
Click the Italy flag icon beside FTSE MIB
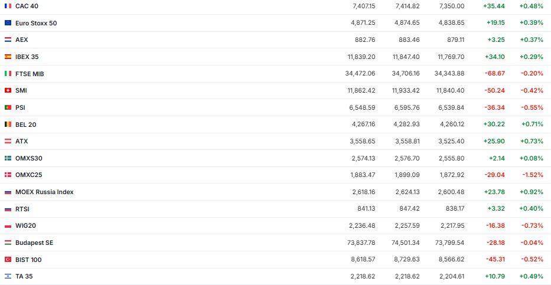click(8, 74)
